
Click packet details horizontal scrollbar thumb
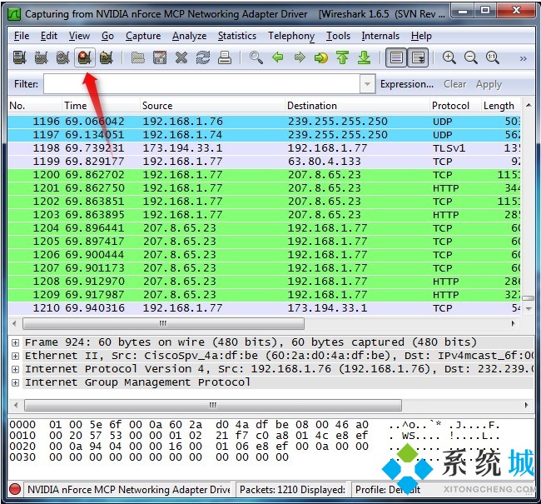213,405
